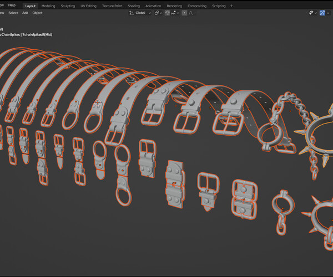The height and width of the screenshot is (277, 333).
Task: Open the Compositing workspace tab
Action: point(197,6)
